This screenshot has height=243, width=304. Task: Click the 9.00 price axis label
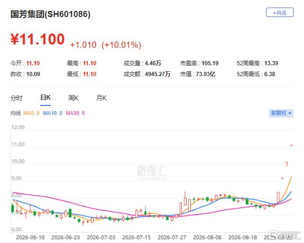point(16,178)
